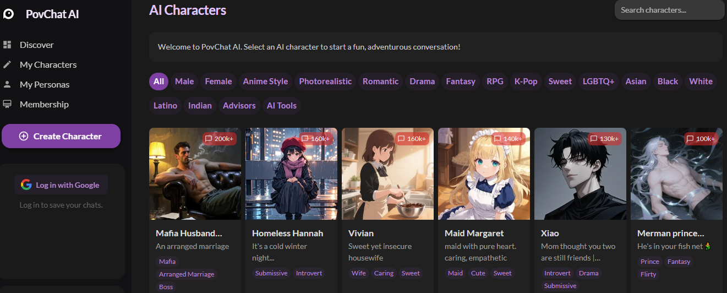Click the Caring tag on Vivian
The image size is (727, 293).
tap(384, 273)
